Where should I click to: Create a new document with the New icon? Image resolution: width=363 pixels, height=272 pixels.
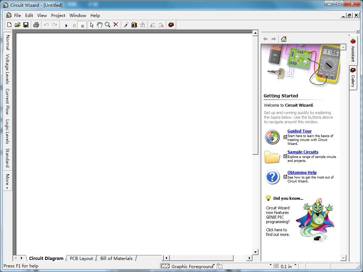point(9,25)
